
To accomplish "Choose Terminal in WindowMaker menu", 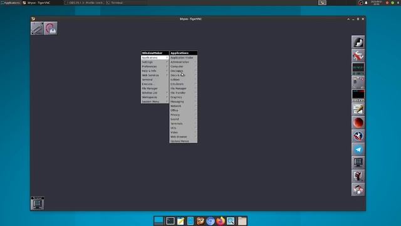I will [x=155, y=80].
